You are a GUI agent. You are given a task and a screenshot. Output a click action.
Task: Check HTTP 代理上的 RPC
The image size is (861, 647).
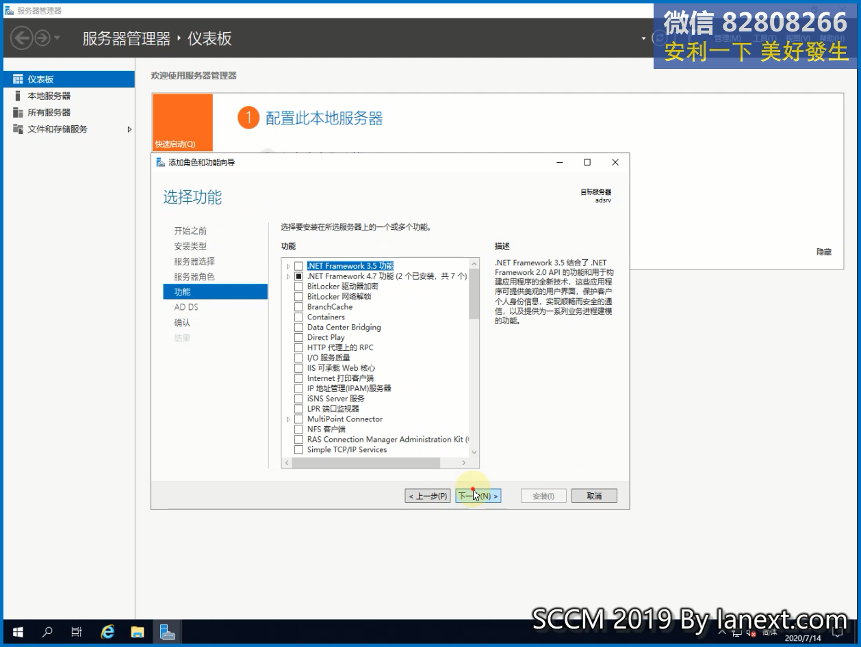[x=298, y=348]
